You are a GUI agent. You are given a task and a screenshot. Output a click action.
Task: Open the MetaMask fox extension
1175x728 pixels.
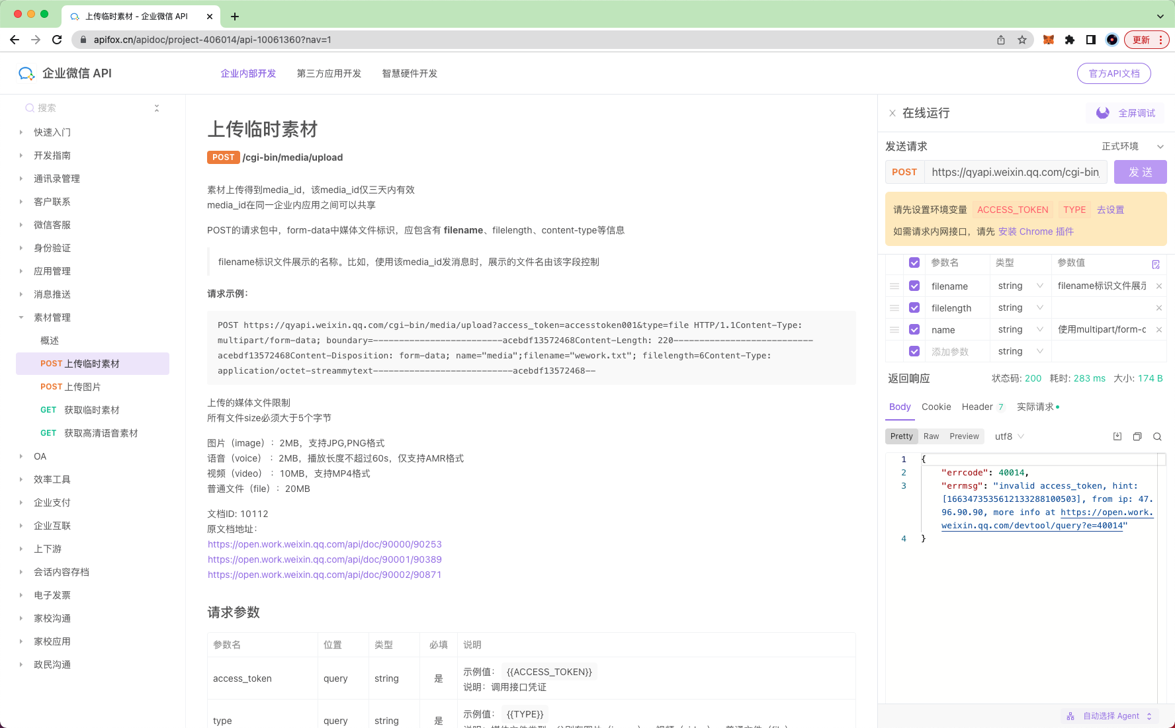pos(1049,40)
